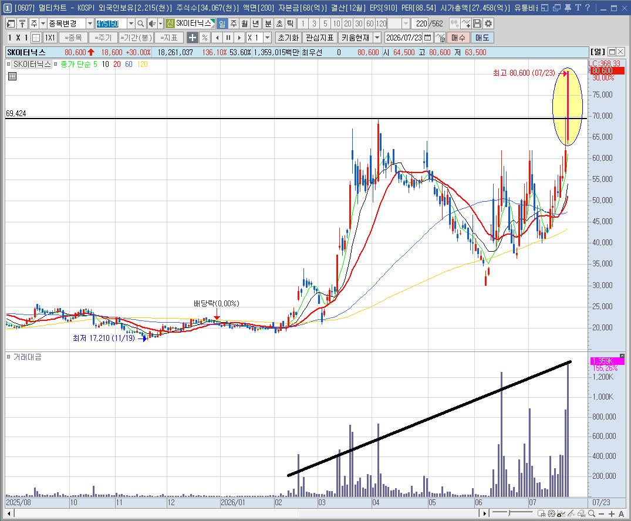This screenshot has height=521, width=631.
Task: Open chart settings gear icon
Action: pyautogui.click(x=488, y=23)
